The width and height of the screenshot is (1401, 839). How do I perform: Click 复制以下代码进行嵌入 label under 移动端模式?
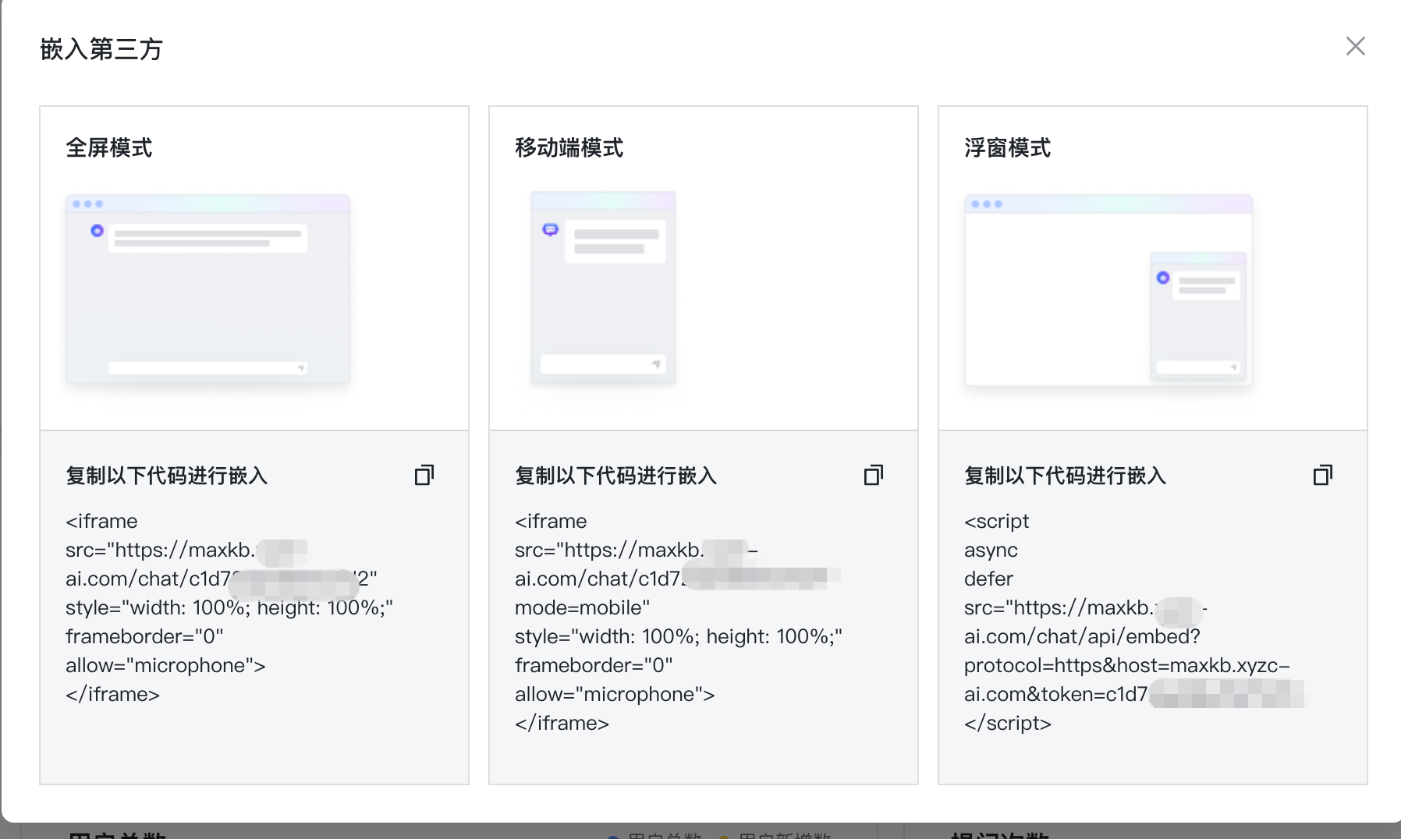616,476
